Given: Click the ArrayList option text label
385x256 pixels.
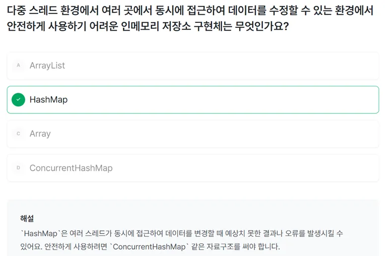Looking at the screenshot, I should coord(47,65).
